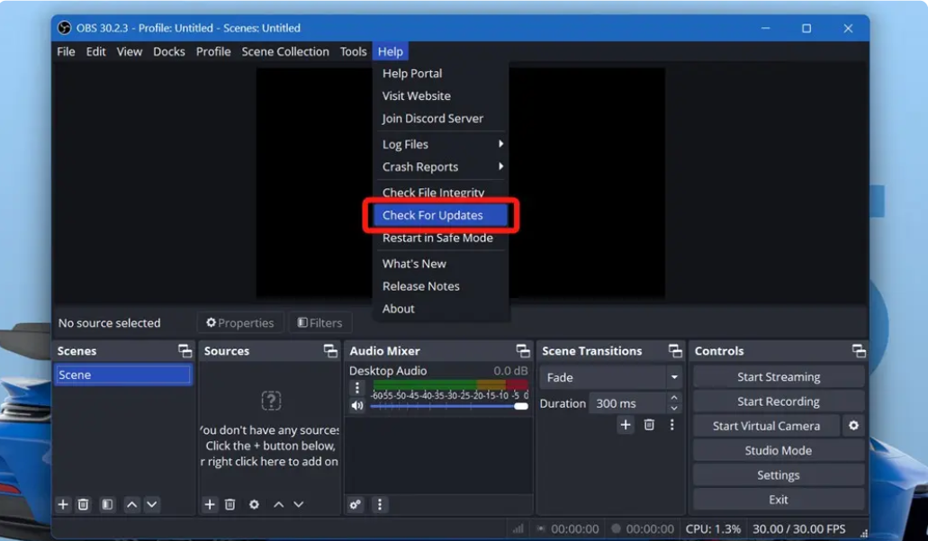Click the Exit button in Controls

pos(779,500)
